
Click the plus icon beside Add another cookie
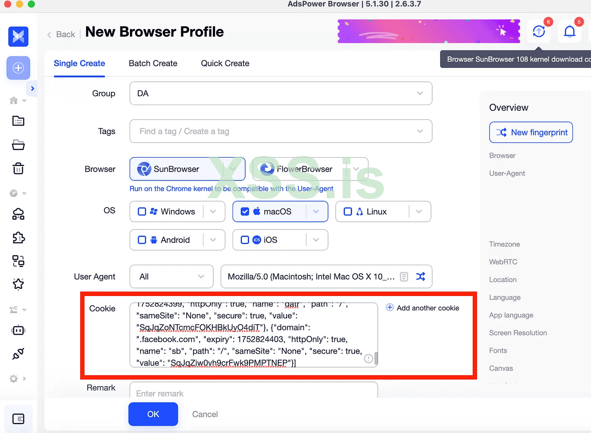(x=390, y=307)
